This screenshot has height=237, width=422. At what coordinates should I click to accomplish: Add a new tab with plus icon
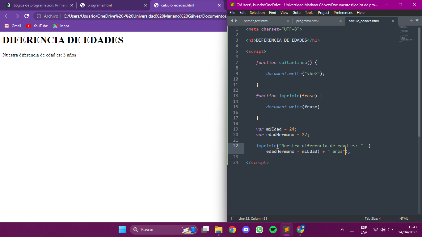coord(411,21)
